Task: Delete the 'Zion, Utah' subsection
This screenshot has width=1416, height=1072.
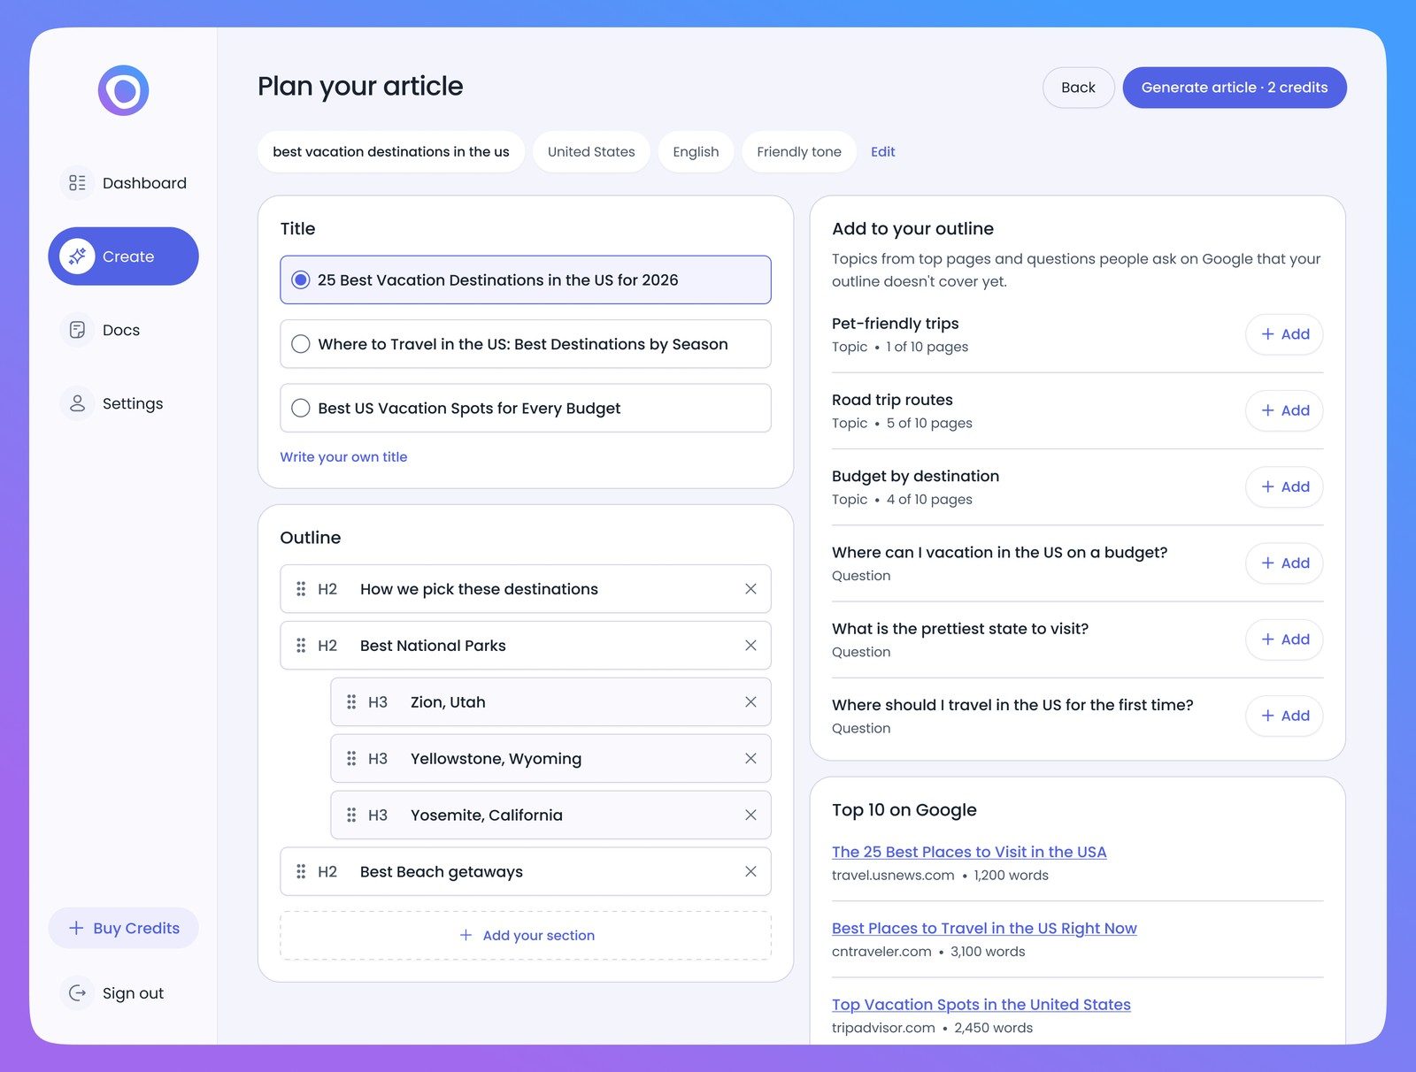Action: pyautogui.click(x=750, y=702)
